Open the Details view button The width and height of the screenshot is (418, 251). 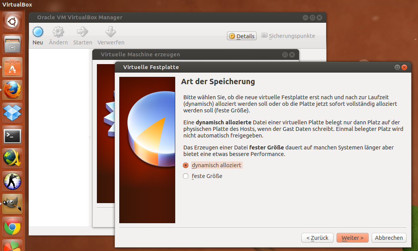(242, 36)
